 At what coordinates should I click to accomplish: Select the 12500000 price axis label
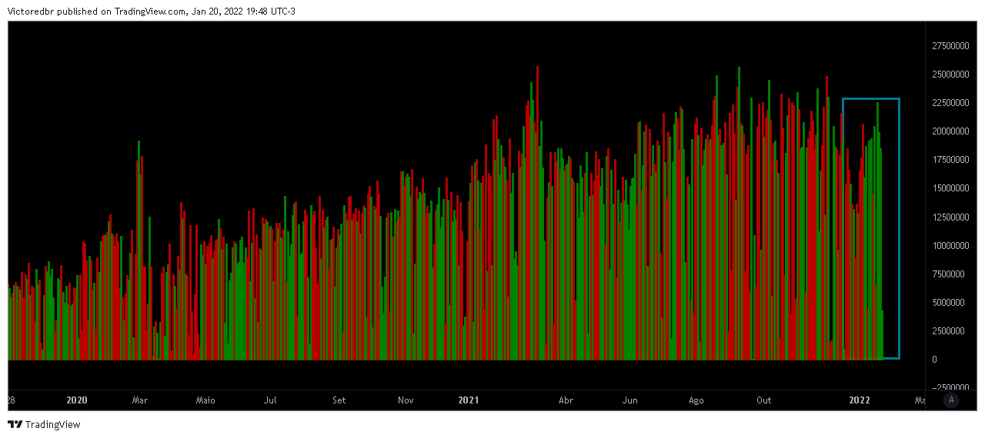[x=950, y=217]
